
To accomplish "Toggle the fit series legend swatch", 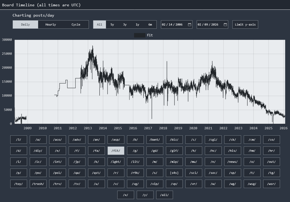I will click(140, 35).
